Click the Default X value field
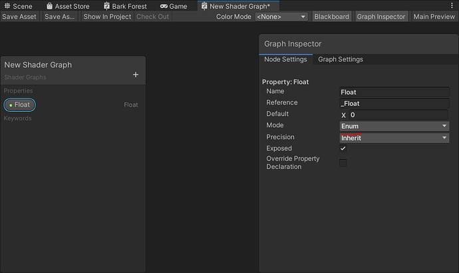 pyautogui.click(x=398, y=115)
